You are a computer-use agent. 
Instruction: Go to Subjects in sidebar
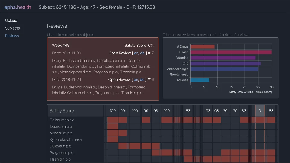[x=12, y=28]
